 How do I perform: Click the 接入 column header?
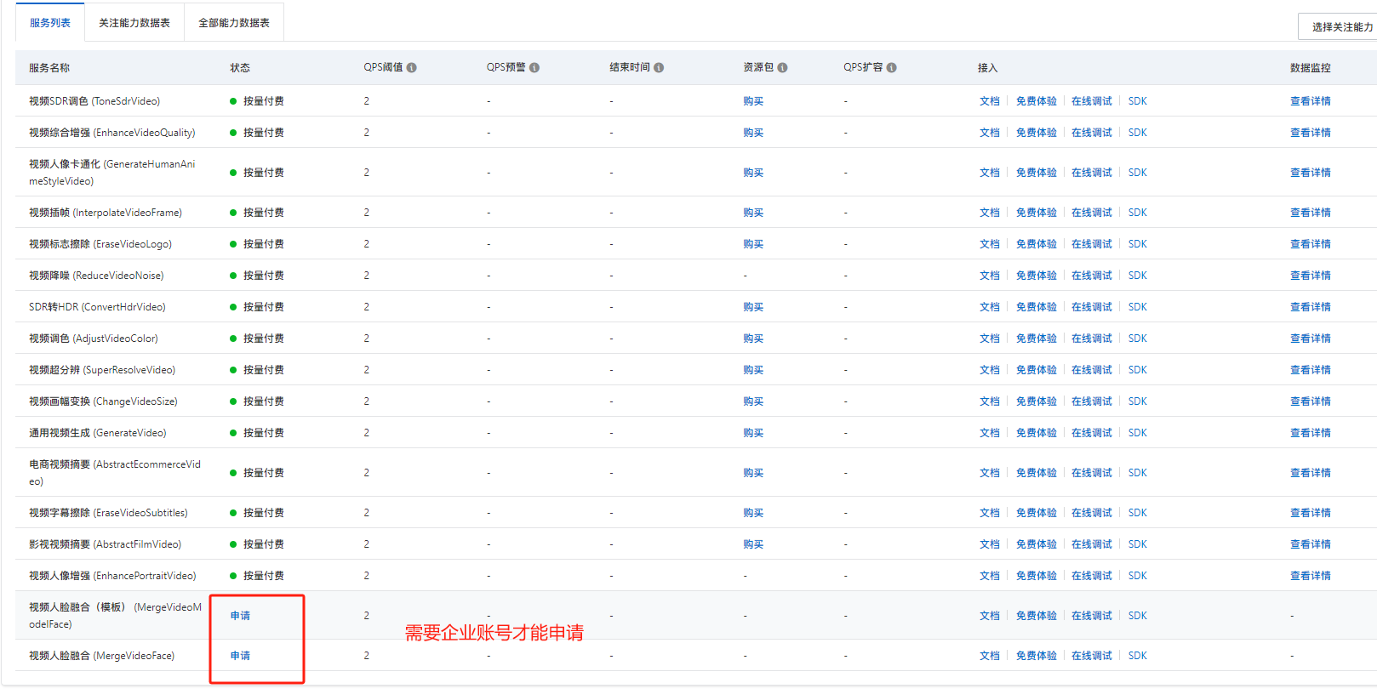pos(987,68)
